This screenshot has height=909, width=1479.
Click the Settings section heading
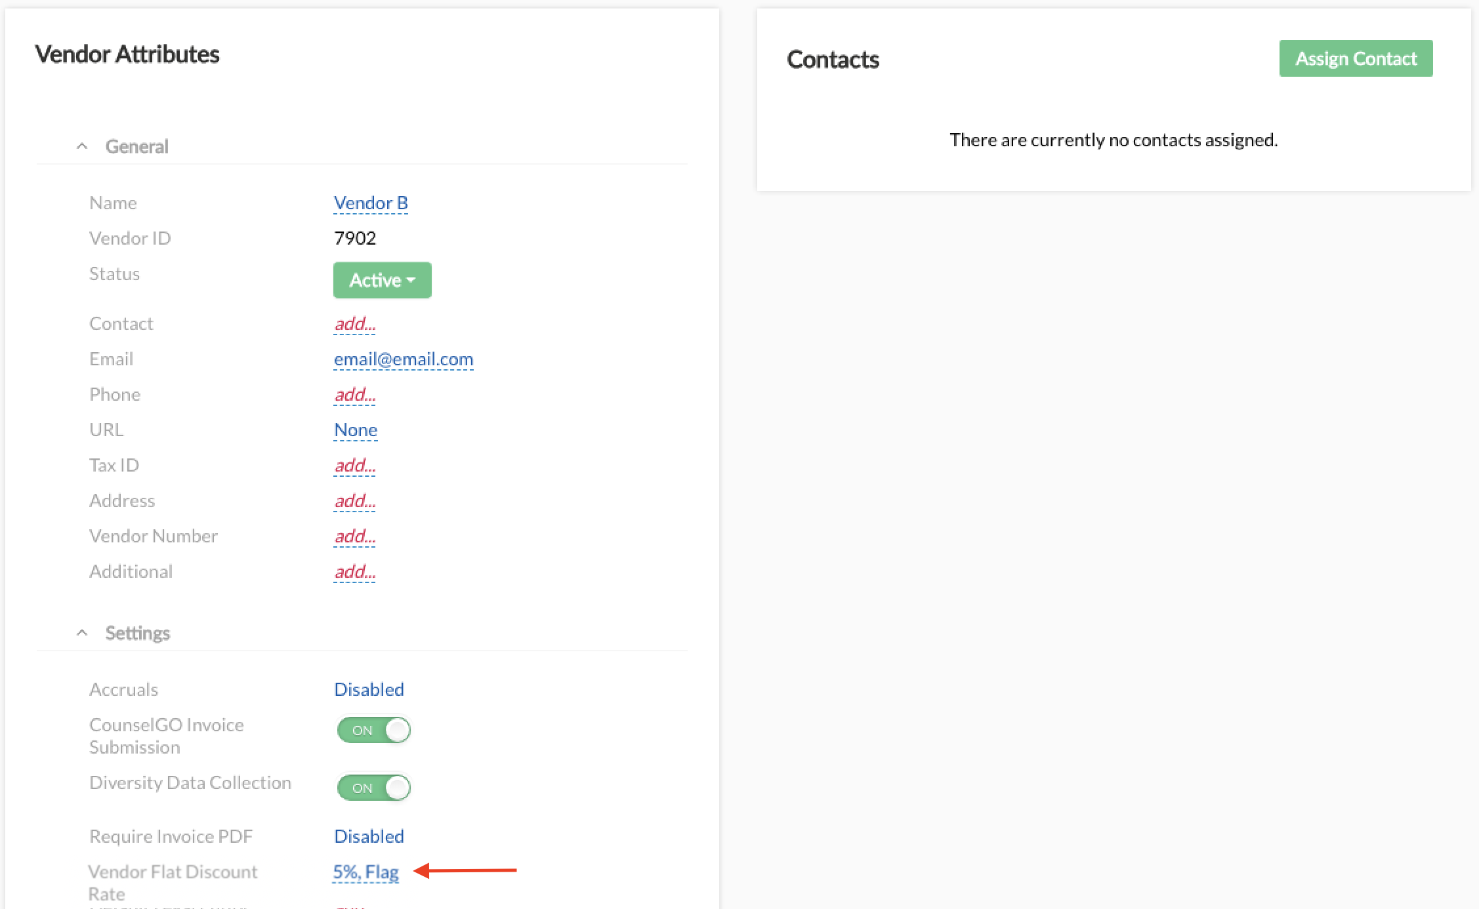tap(137, 633)
